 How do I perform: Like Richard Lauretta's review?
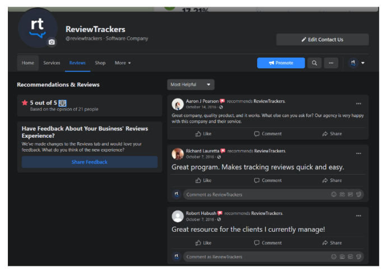pos(203,180)
